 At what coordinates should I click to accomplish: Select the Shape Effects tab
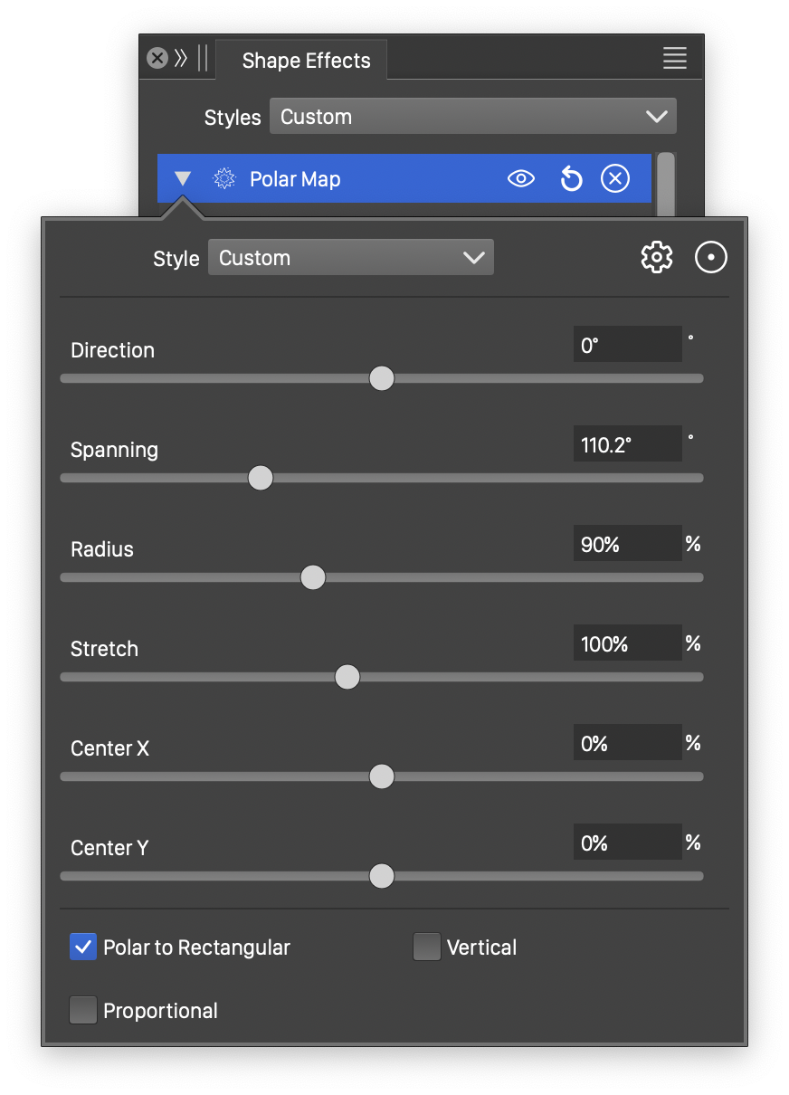pos(306,61)
